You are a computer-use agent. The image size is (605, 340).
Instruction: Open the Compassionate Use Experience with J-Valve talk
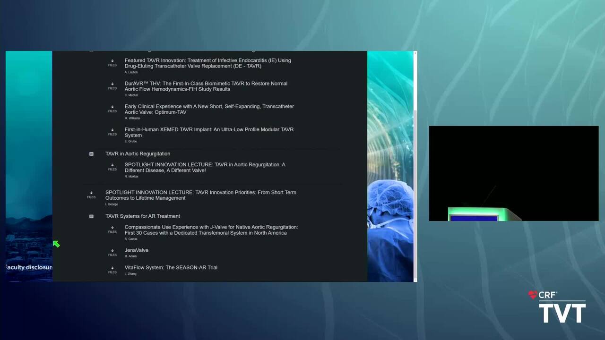point(211,230)
